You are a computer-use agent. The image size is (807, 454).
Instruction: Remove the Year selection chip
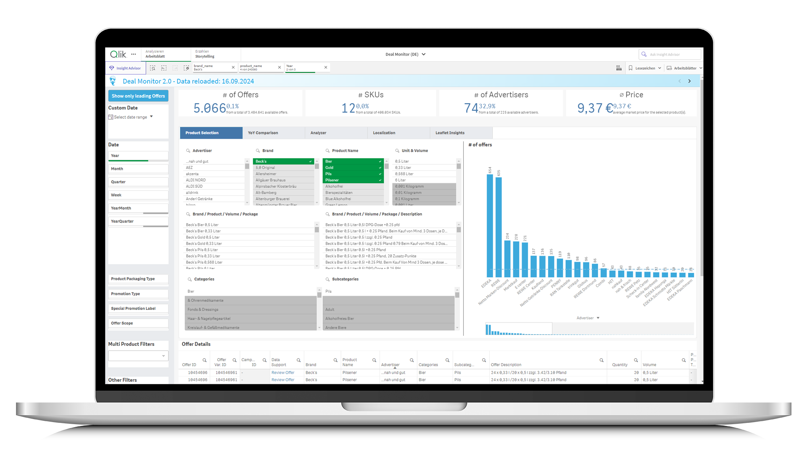pos(326,67)
